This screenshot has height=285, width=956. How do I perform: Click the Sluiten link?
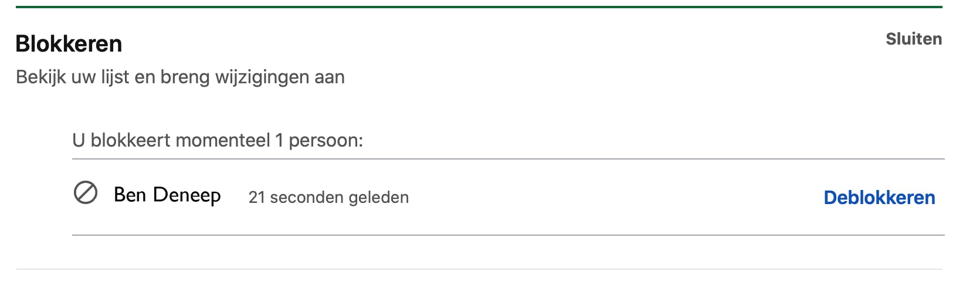pos(913,39)
